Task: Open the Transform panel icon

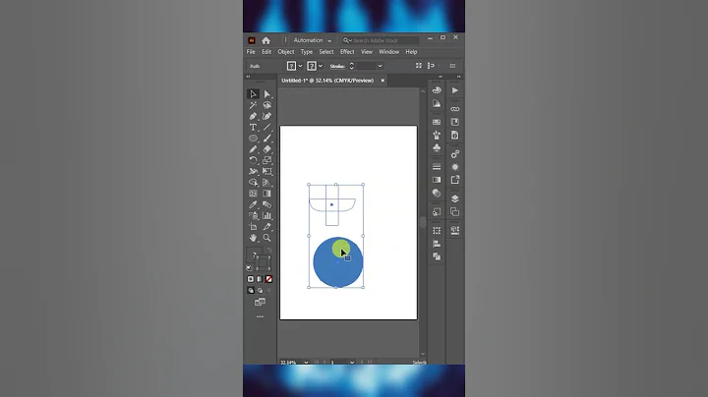Action: point(437,231)
